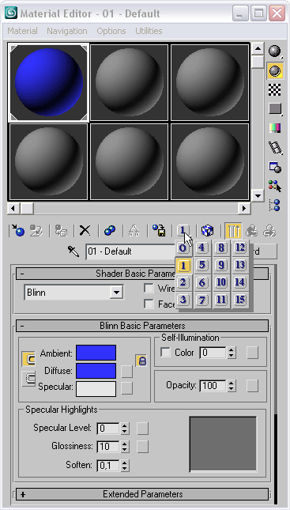Enable the Face checkbox below Wire

tap(149, 304)
